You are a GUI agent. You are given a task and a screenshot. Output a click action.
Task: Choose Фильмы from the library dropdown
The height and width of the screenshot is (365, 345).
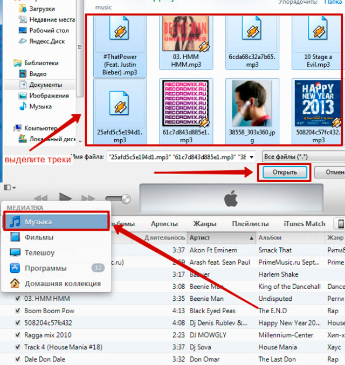click(x=39, y=237)
